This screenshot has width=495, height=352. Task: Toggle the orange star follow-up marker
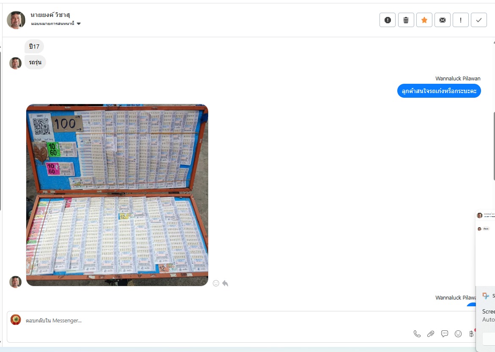424,20
